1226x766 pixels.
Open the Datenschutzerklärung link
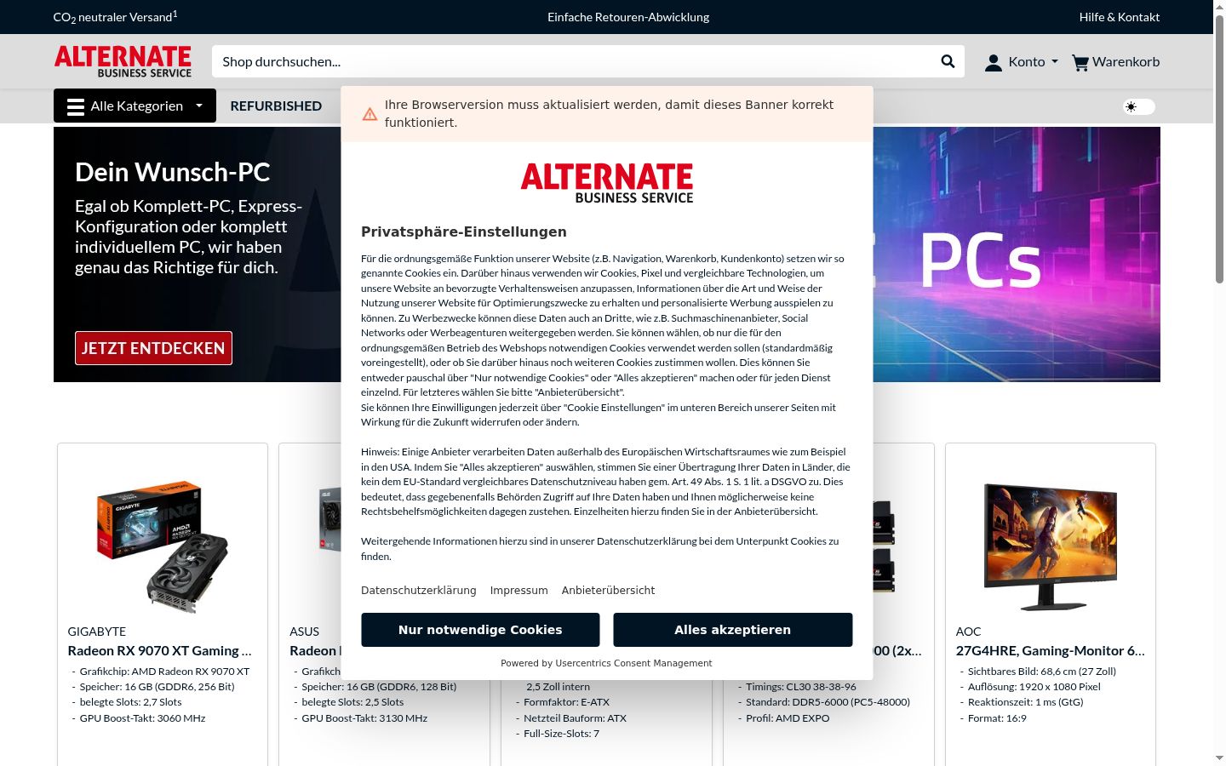point(419,590)
